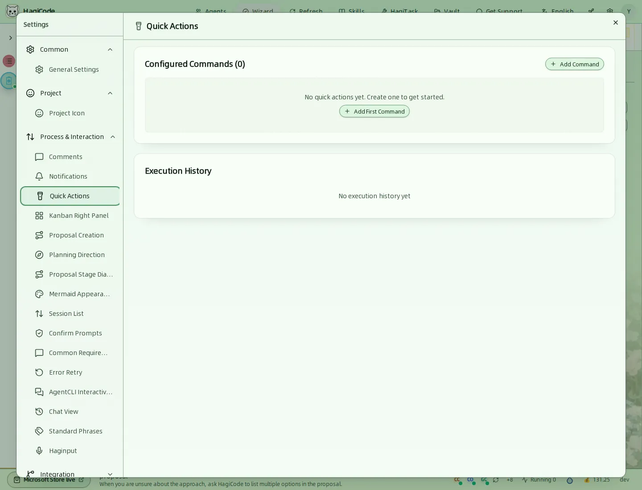Click the "Execution History" heading
Image resolution: width=642 pixels, height=490 pixels.
pyautogui.click(x=178, y=171)
